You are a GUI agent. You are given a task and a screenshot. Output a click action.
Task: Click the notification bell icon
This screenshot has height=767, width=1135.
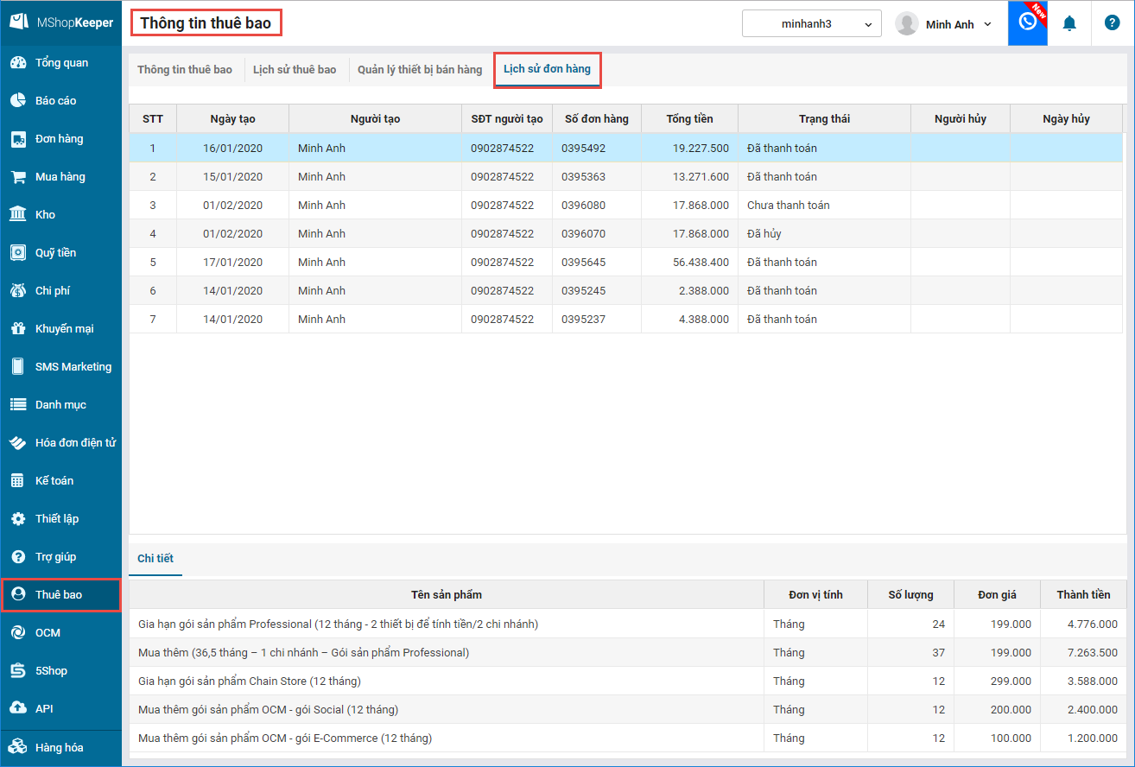[1069, 23]
